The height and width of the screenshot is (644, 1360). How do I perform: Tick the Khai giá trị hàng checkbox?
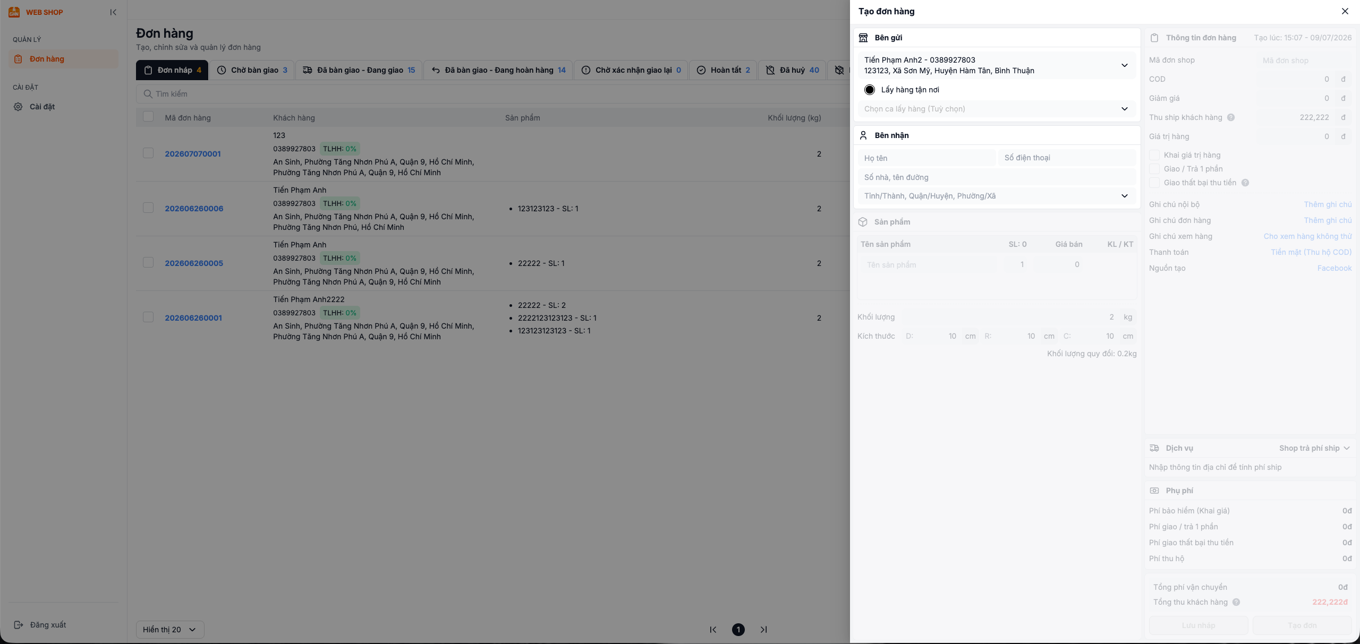1154,155
